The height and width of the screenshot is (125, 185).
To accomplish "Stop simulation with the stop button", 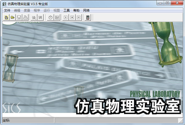I will click(72, 18).
